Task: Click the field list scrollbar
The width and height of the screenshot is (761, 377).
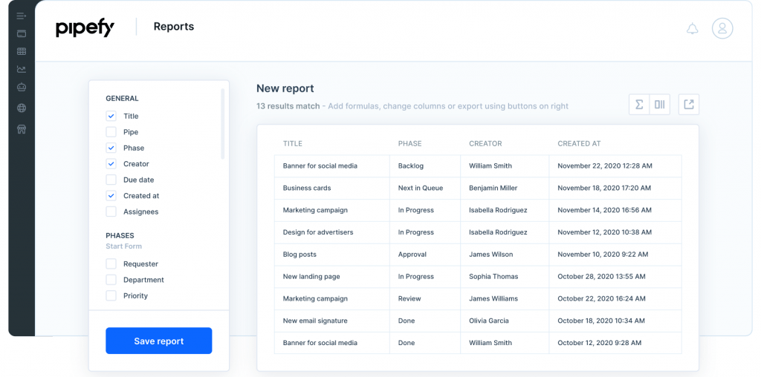Action: click(x=223, y=124)
